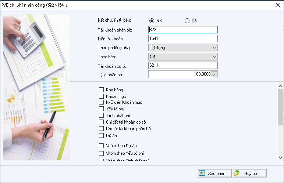Check the Yếu tố phí option
The height and width of the screenshot is (183, 284).
coord(101,109)
